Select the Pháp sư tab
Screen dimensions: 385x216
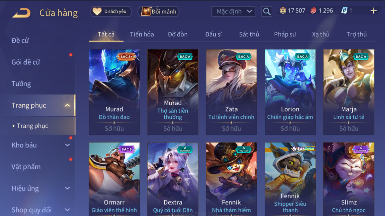coord(285,34)
